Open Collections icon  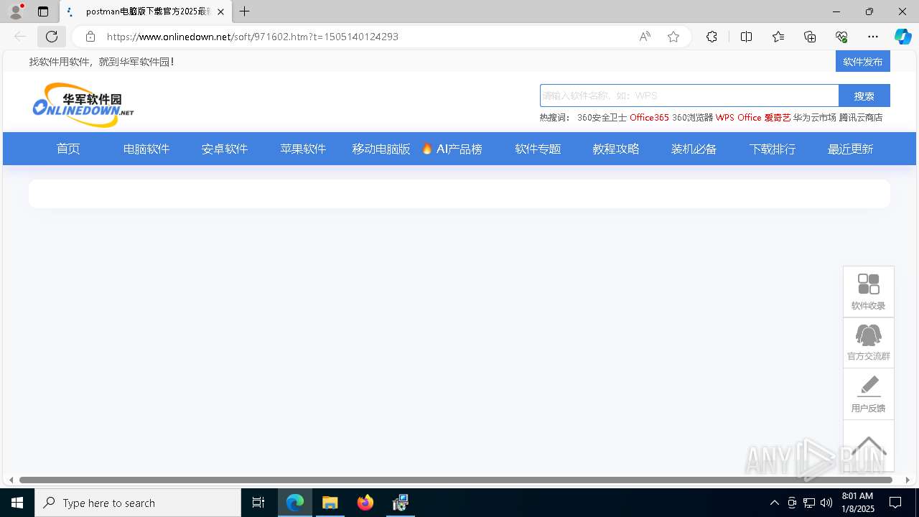coord(810,37)
